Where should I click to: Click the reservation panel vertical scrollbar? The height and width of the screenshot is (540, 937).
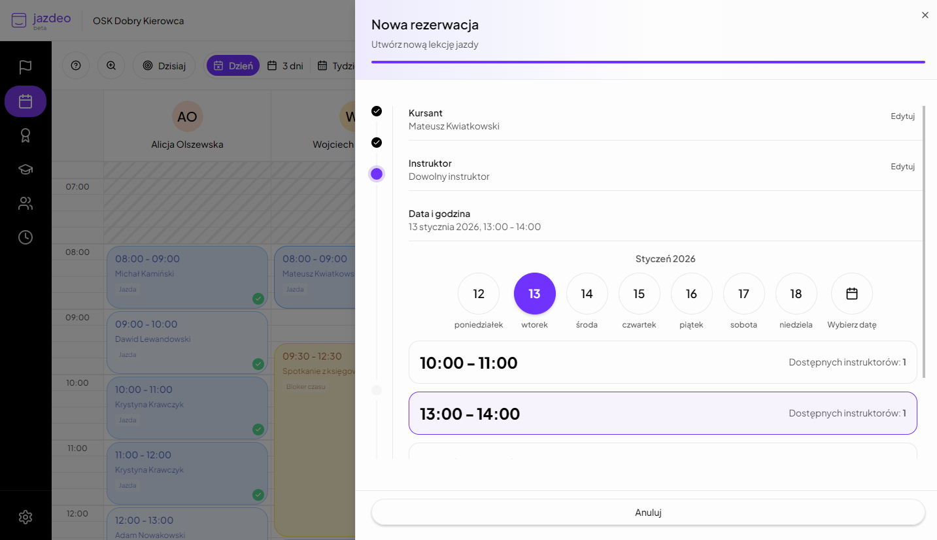pyautogui.click(x=924, y=241)
